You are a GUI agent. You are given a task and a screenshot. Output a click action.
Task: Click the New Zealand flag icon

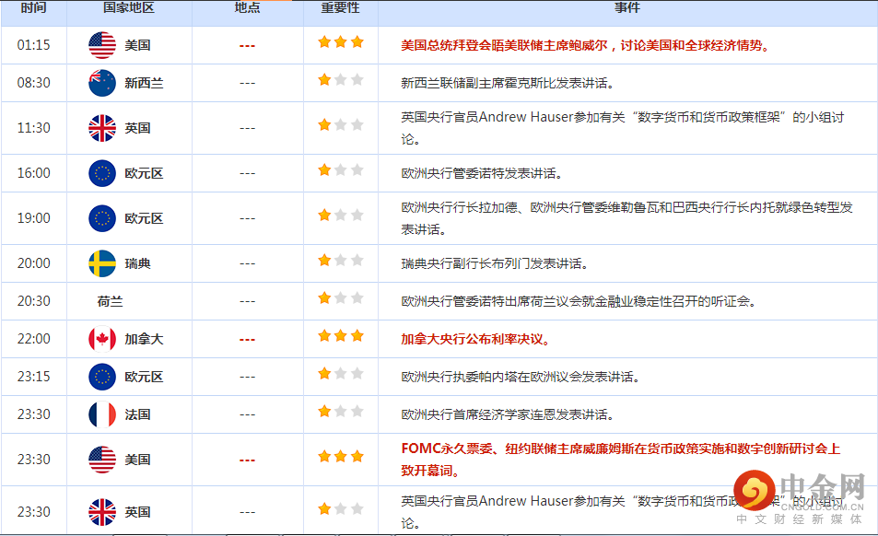[x=101, y=83]
